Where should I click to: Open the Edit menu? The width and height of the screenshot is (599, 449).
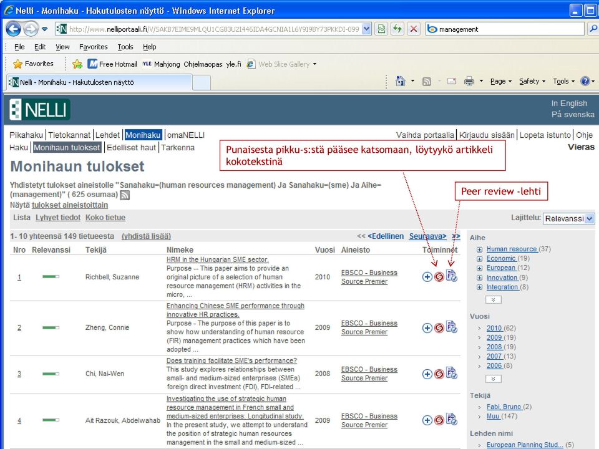click(40, 47)
